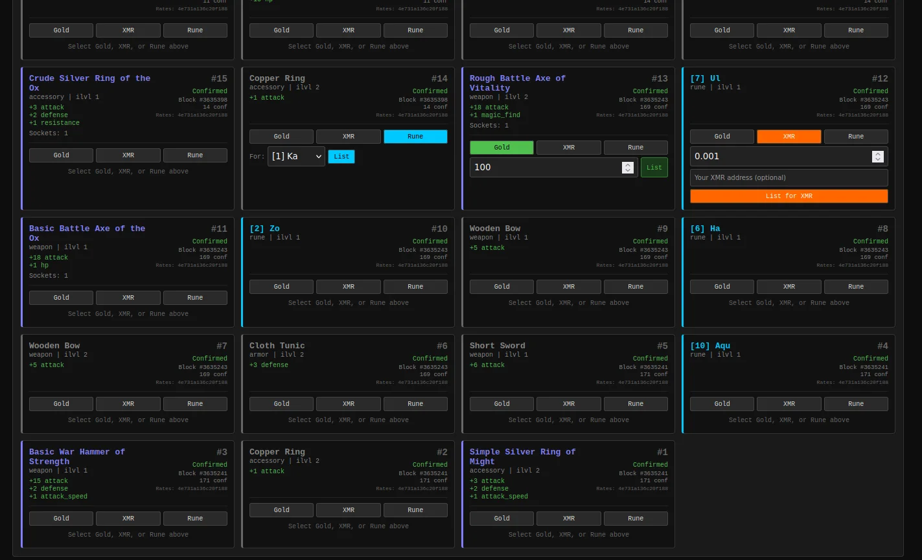Focus the Your XMR address input
The width and height of the screenshot is (922, 560).
(x=789, y=177)
